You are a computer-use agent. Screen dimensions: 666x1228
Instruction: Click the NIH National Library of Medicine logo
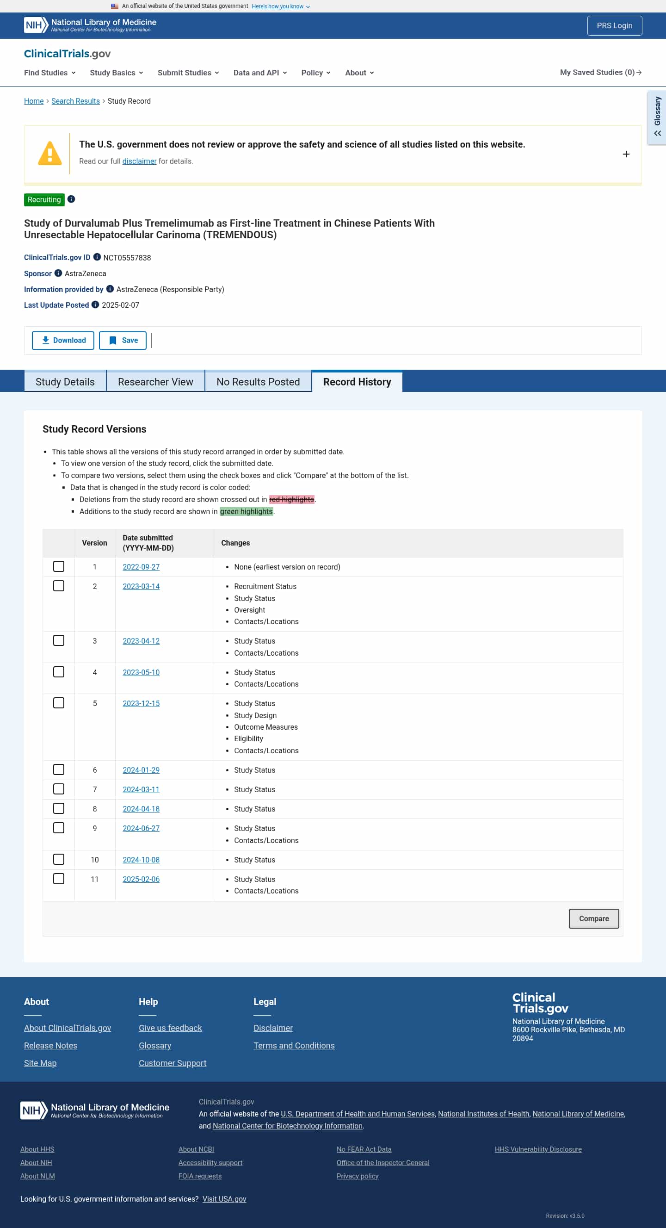[90, 25]
